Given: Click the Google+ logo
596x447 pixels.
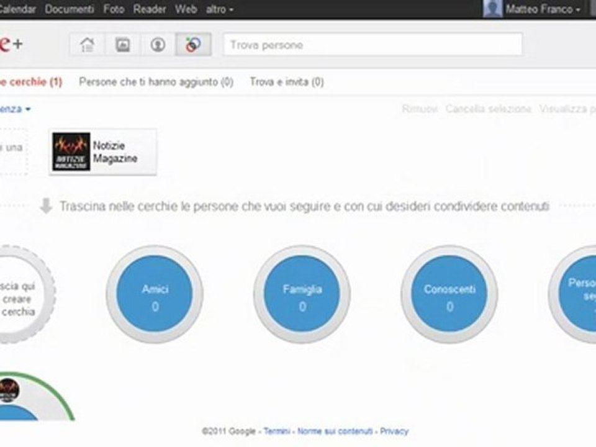Looking at the screenshot, I should 11,43.
